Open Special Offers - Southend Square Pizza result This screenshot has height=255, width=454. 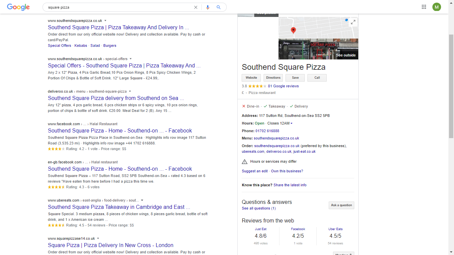click(x=124, y=66)
